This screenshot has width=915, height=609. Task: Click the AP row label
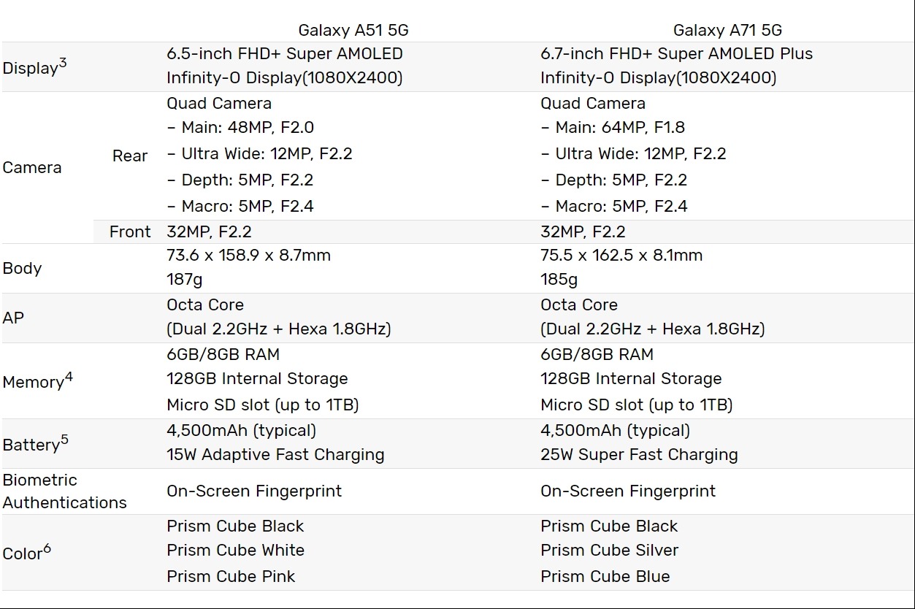(13, 318)
